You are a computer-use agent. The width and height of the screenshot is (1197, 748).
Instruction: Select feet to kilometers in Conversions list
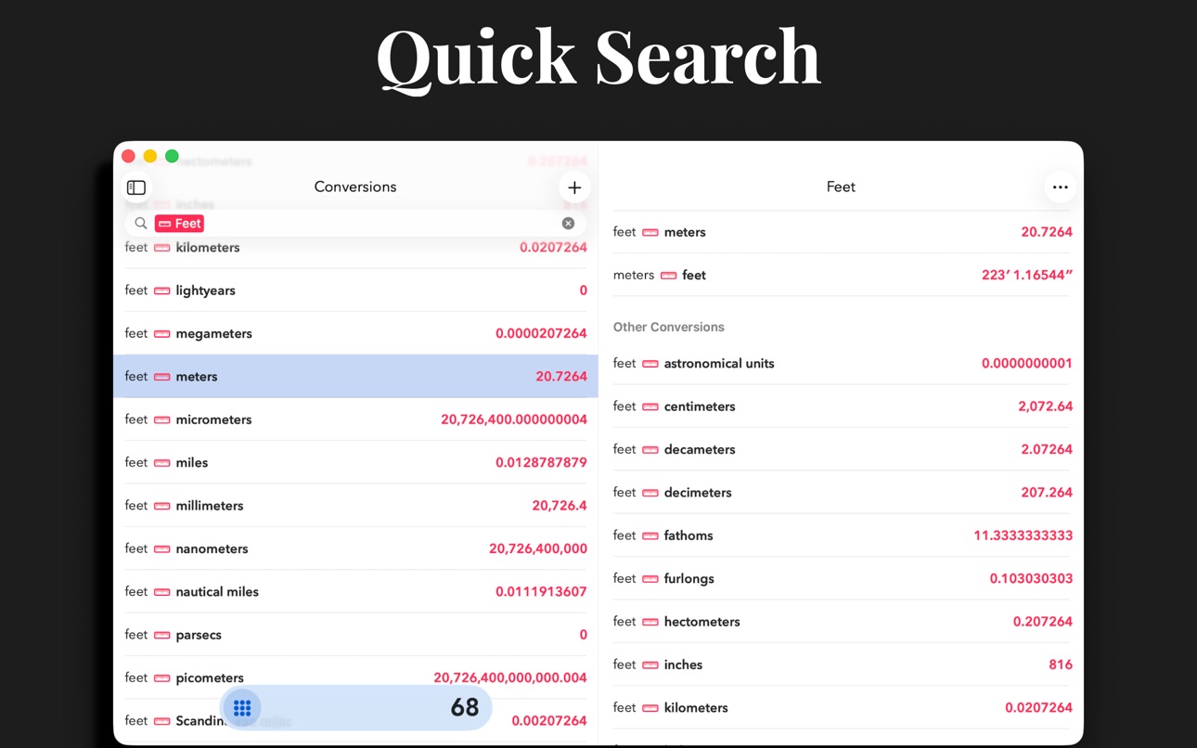[x=355, y=248]
